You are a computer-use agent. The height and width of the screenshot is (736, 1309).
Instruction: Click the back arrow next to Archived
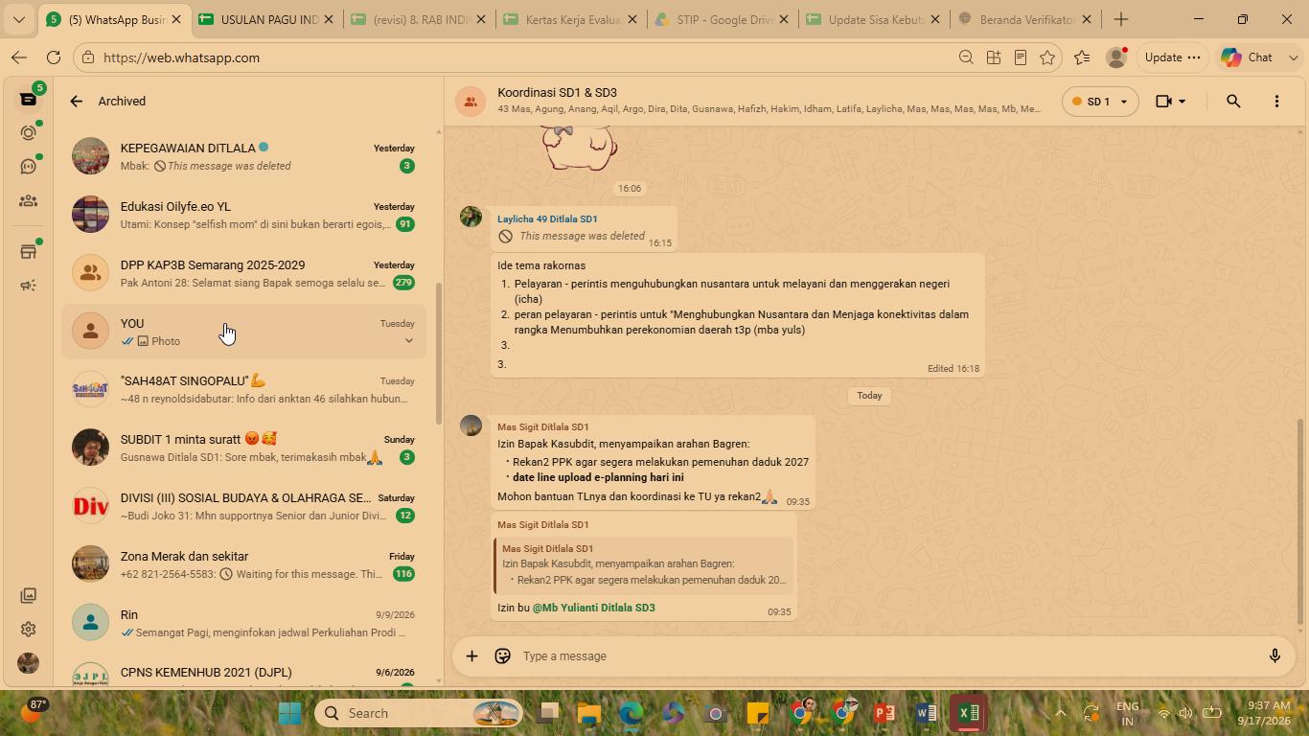(76, 101)
